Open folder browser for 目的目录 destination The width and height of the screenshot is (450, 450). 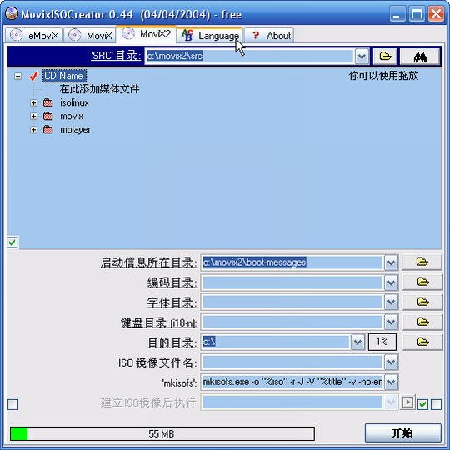pos(422,342)
